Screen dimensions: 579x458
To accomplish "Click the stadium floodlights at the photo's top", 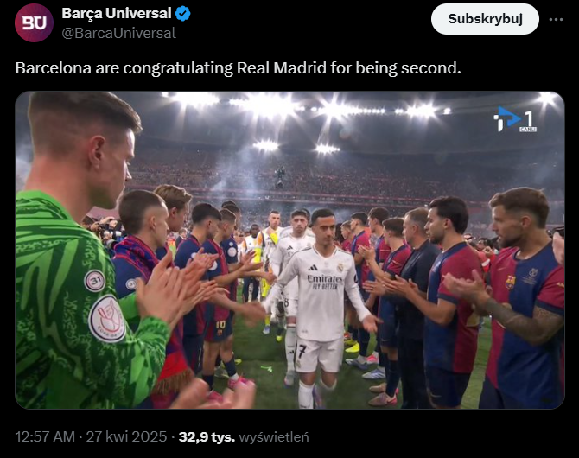I will [268, 106].
